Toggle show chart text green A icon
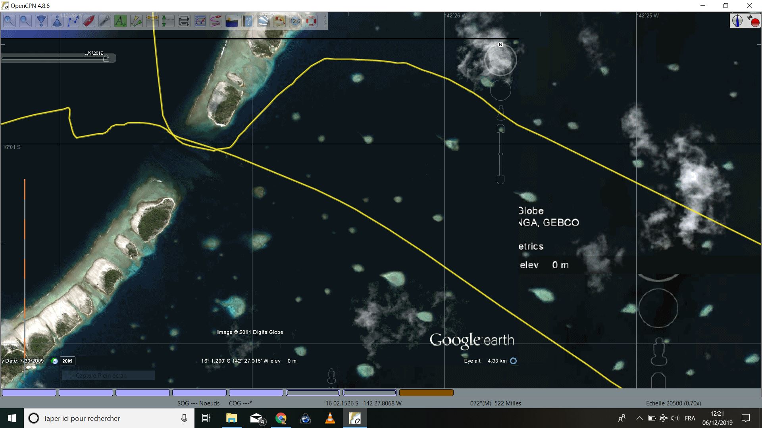Viewport: 762px width, 428px height. coord(120,21)
